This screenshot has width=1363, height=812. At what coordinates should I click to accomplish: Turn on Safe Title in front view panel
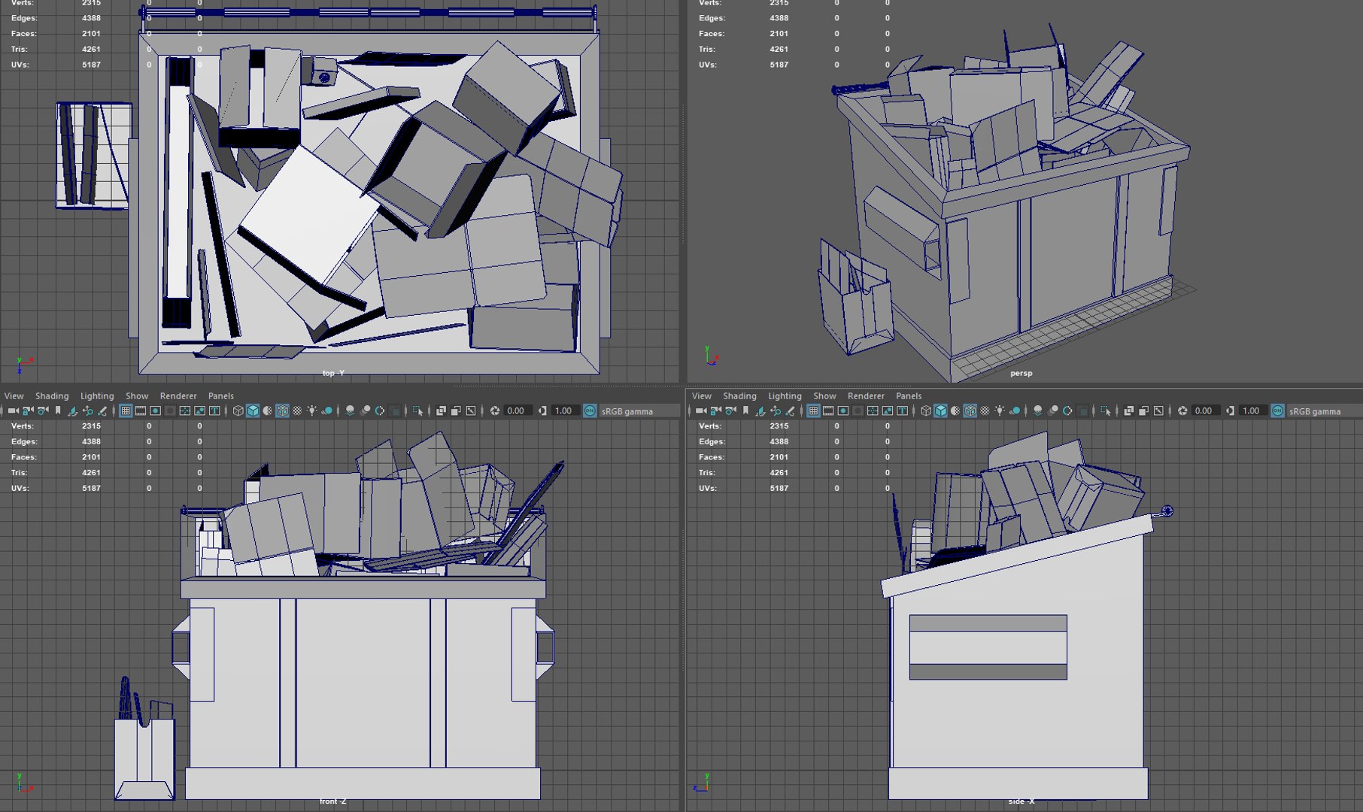click(214, 411)
